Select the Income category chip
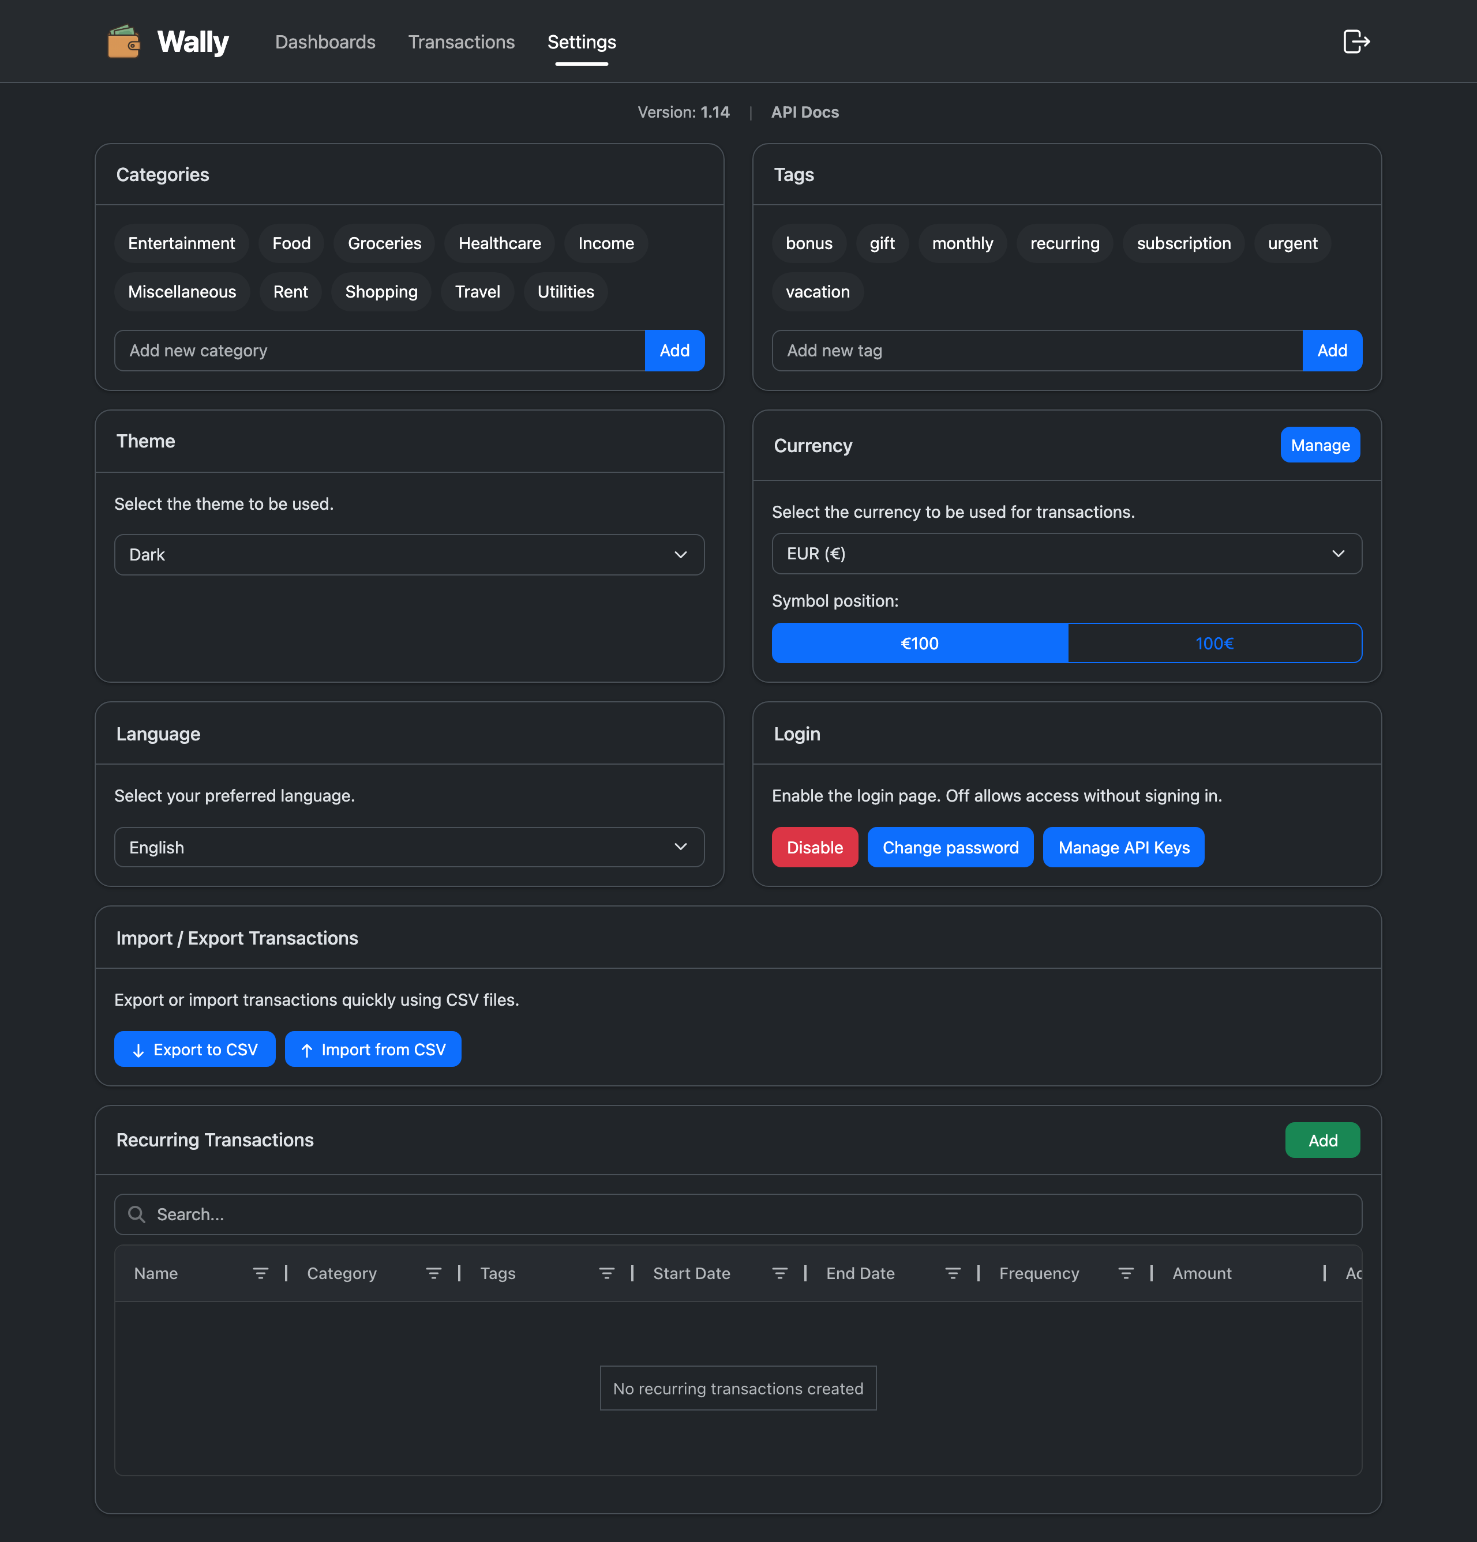Screen dimensions: 1477x1542 (606, 243)
